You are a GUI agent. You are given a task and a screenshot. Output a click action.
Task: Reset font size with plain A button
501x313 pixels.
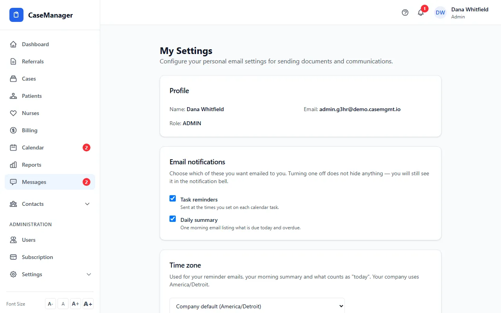tap(63, 304)
